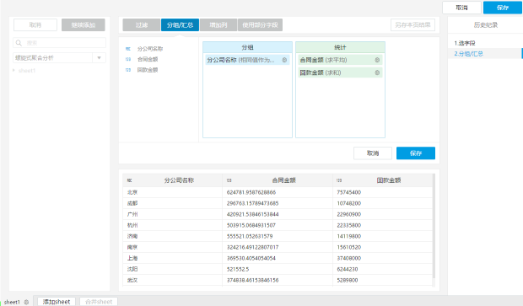Select the 回款金额 field in the list
This screenshot has width=523, height=306.
pyautogui.click(x=148, y=70)
